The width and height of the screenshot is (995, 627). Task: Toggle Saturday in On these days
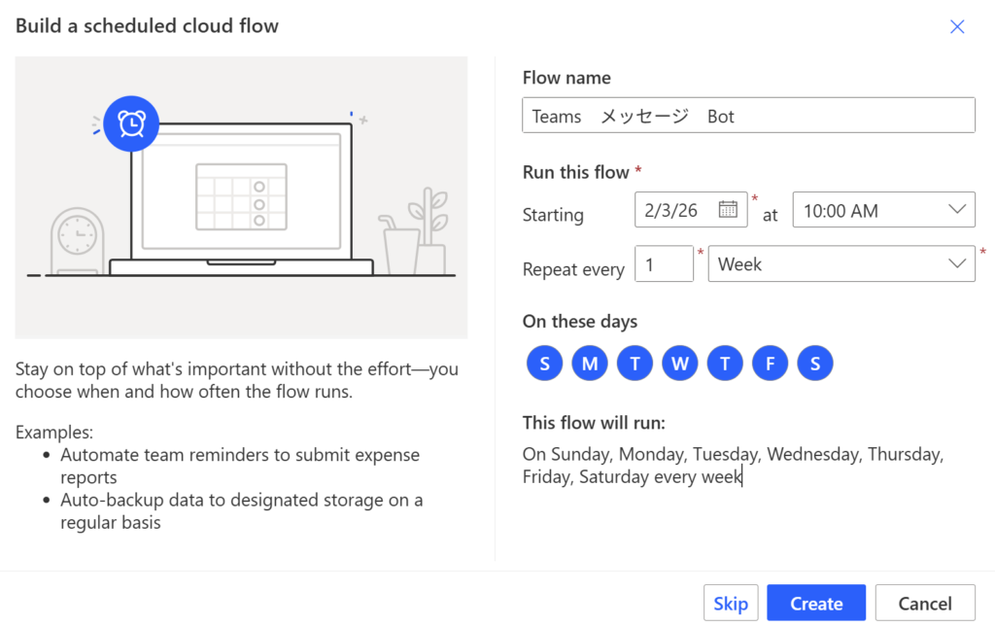click(815, 364)
